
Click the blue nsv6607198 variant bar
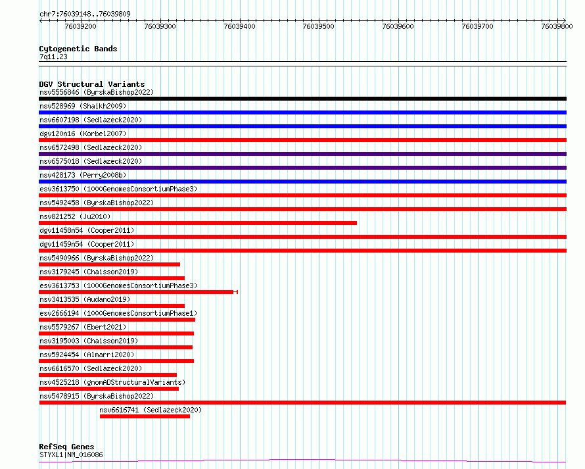pos(302,126)
